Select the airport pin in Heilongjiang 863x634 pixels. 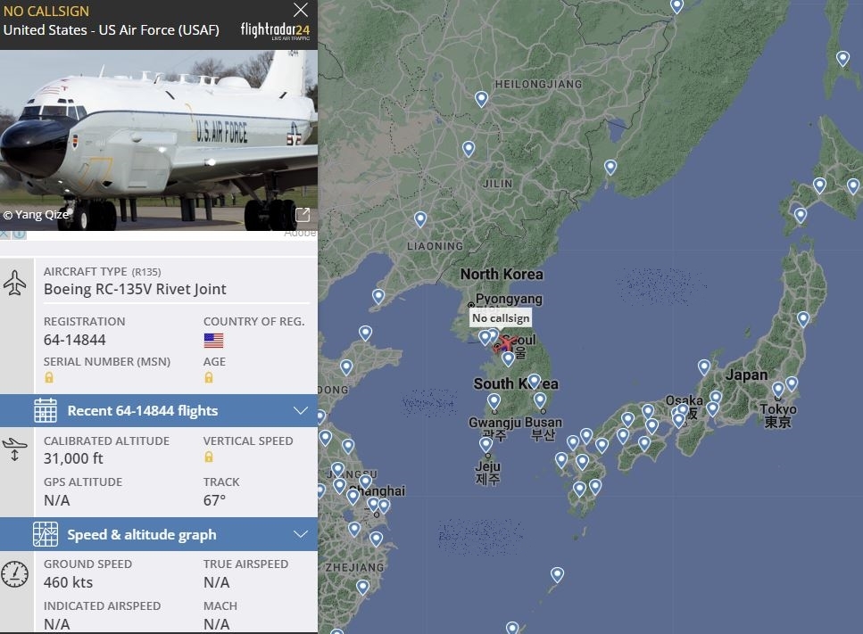[482, 98]
